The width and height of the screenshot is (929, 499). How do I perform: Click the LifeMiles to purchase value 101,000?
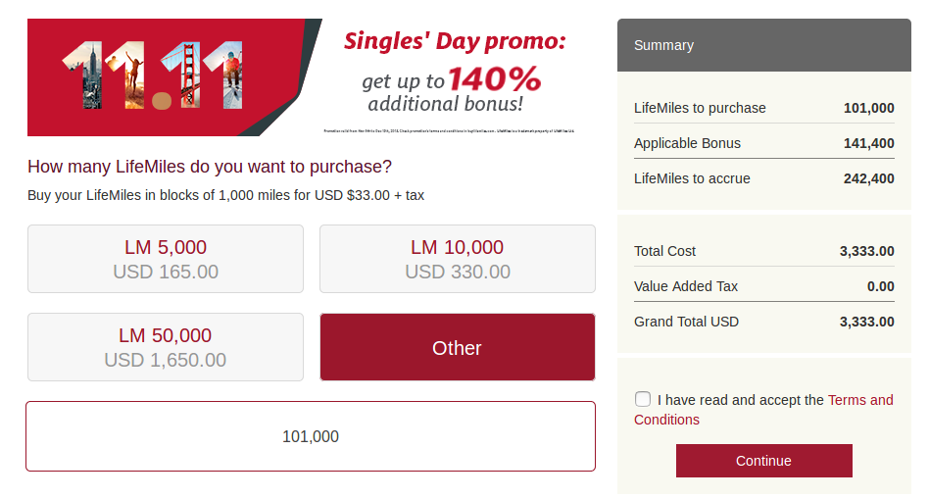coord(868,108)
